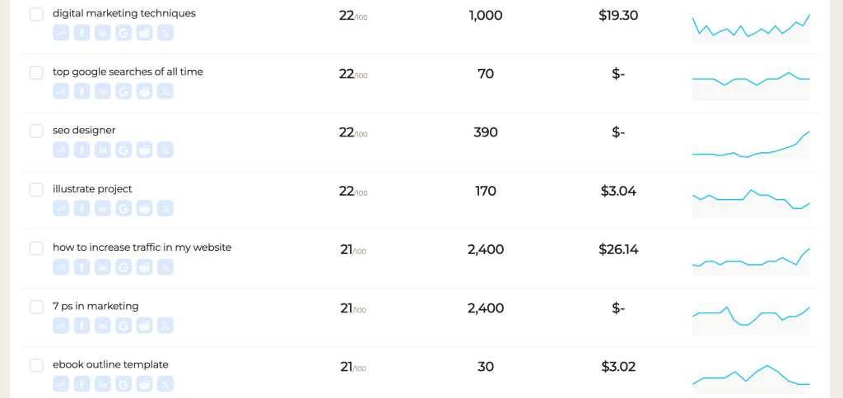Open how to increase traffic in my website

tap(142, 248)
